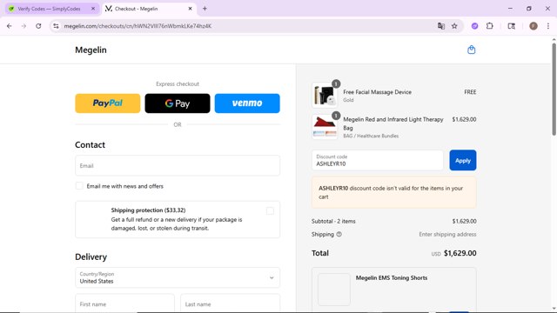Select the Checkout - Megelin tab

(149, 9)
